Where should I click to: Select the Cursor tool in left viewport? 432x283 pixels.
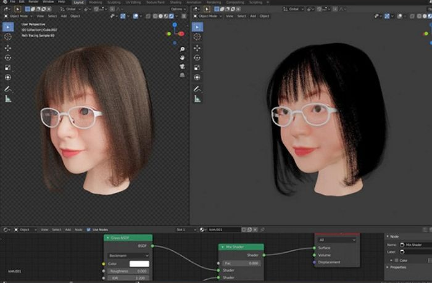(x=8, y=37)
